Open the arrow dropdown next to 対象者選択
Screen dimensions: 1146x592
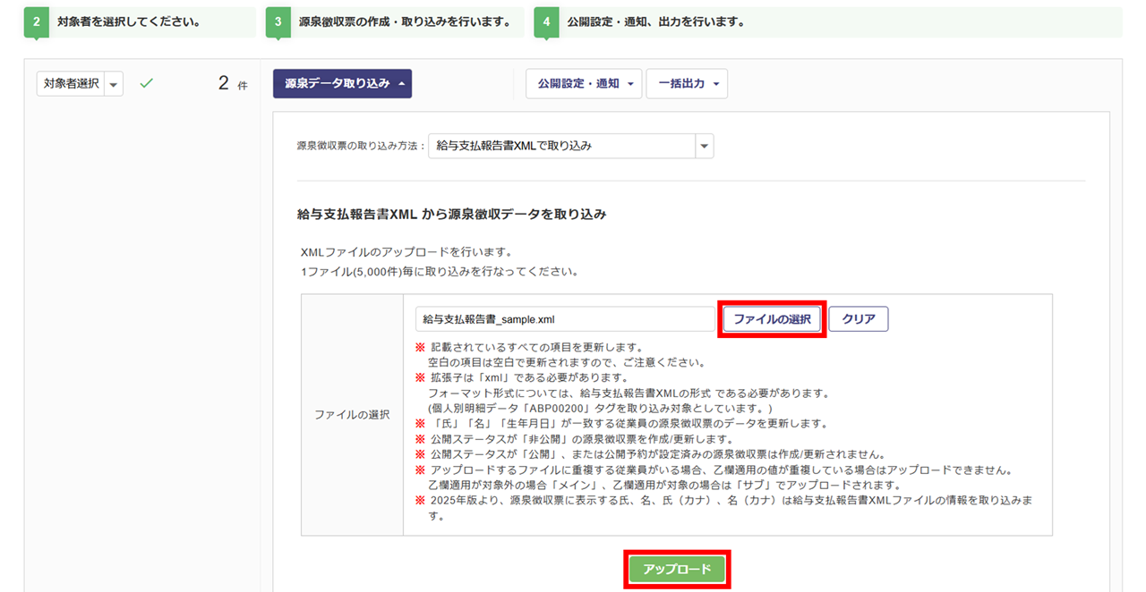[114, 84]
